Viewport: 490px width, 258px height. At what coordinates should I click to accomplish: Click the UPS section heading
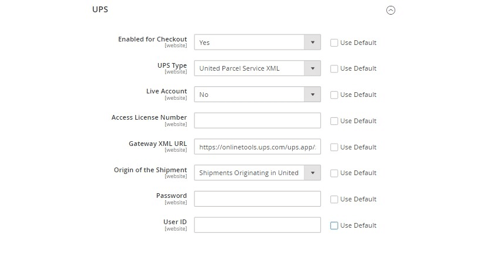(x=100, y=9)
